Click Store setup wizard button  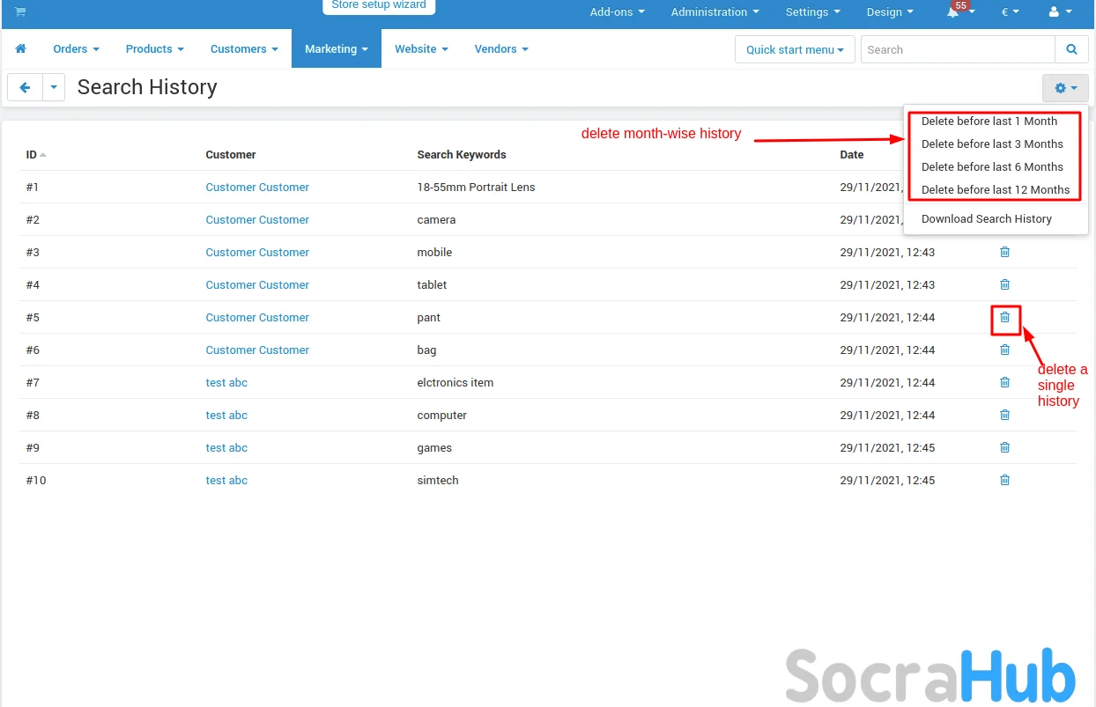(379, 5)
